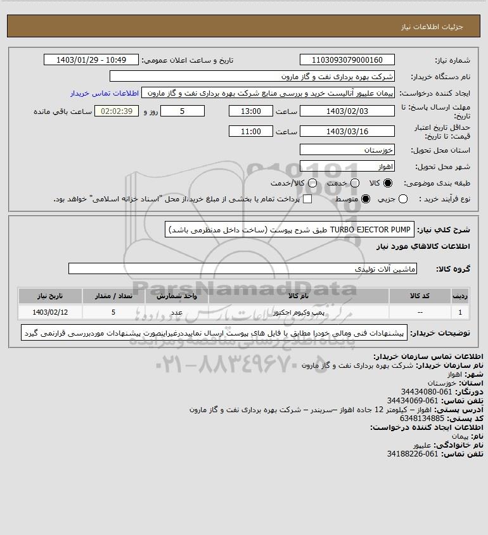
Task: Click the کد کالا column header
Action: [x=420, y=296]
